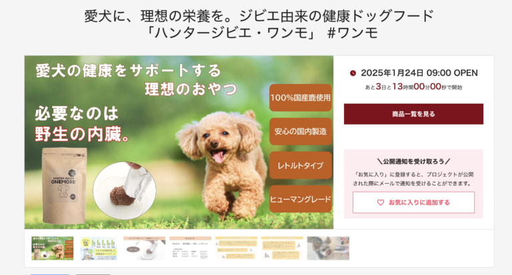Image resolution: width=512 pixels, height=275 pixels.
Task: Click the 100%国産鹿使用 orange badge
Action: pyautogui.click(x=301, y=98)
